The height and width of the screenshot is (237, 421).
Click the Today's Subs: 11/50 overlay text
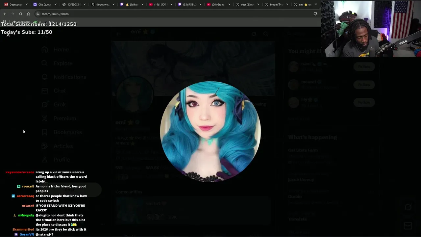point(26,32)
